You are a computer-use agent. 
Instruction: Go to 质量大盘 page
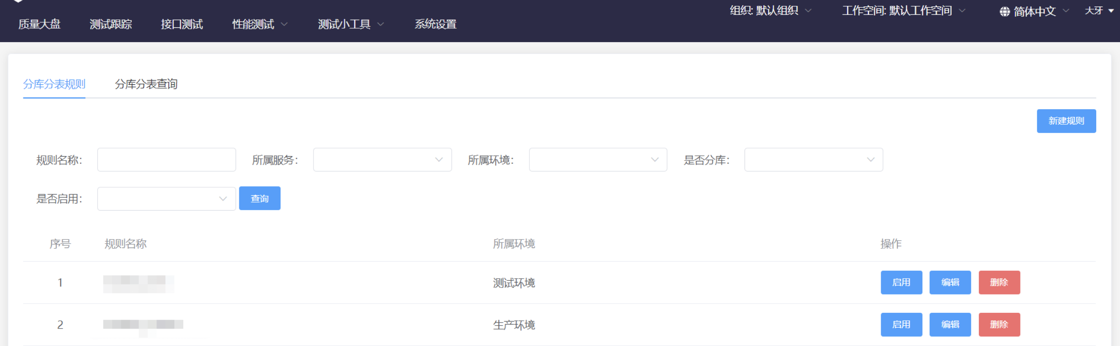tap(40, 24)
